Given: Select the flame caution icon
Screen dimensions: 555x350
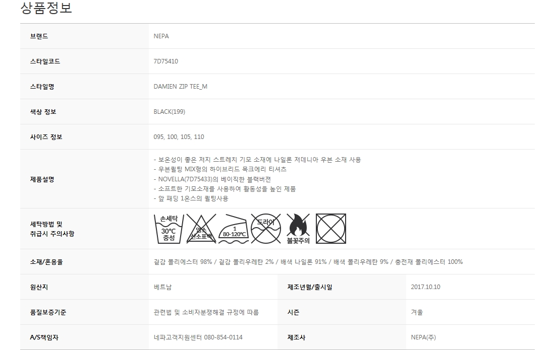Looking at the screenshot, I should coord(298,229).
